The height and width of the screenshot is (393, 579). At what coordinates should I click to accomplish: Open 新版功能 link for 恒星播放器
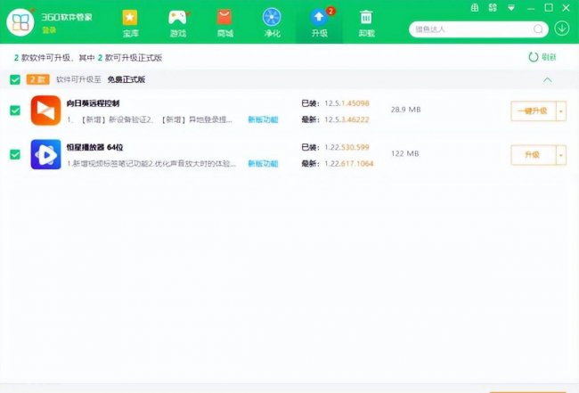[263, 163]
